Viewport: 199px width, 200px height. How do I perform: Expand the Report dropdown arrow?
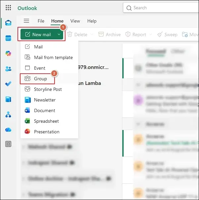coord(151,34)
